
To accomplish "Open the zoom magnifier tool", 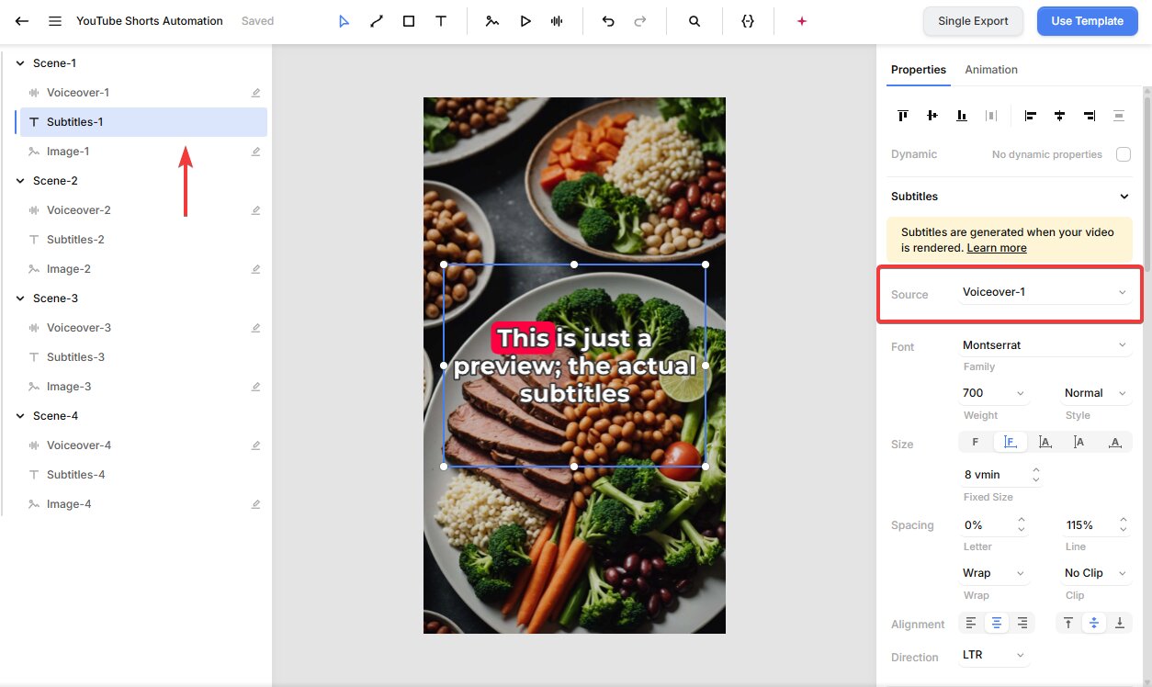I will click(695, 21).
